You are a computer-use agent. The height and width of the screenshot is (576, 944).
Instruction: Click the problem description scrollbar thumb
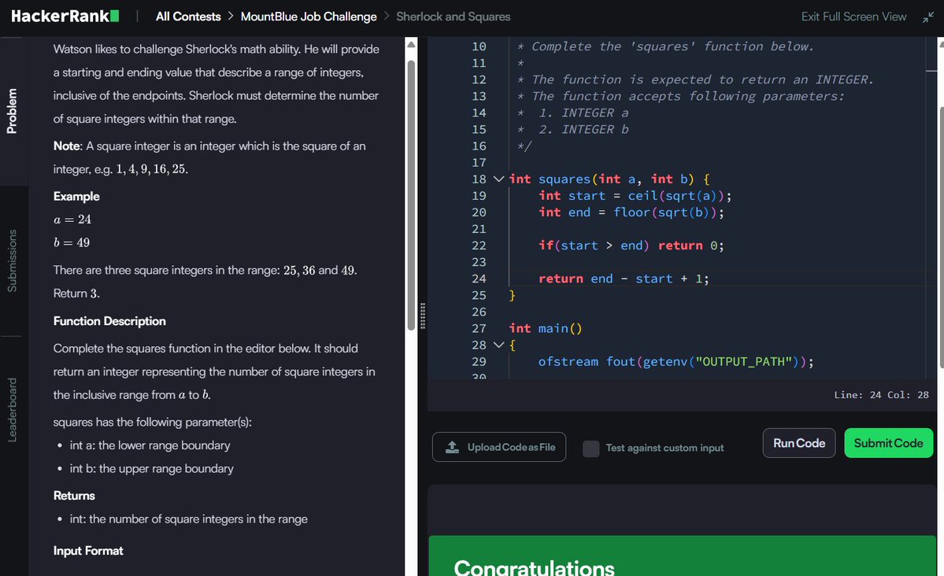(411, 195)
